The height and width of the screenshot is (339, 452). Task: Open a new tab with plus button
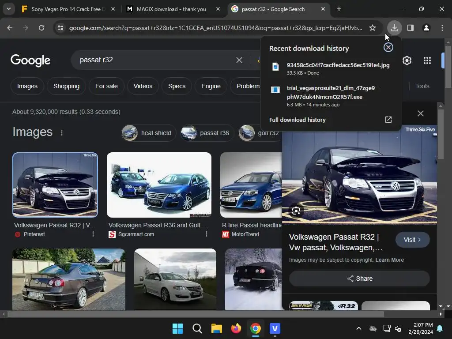click(339, 9)
